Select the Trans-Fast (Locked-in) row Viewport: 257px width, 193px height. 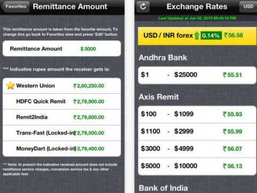pyautogui.click(x=62, y=133)
